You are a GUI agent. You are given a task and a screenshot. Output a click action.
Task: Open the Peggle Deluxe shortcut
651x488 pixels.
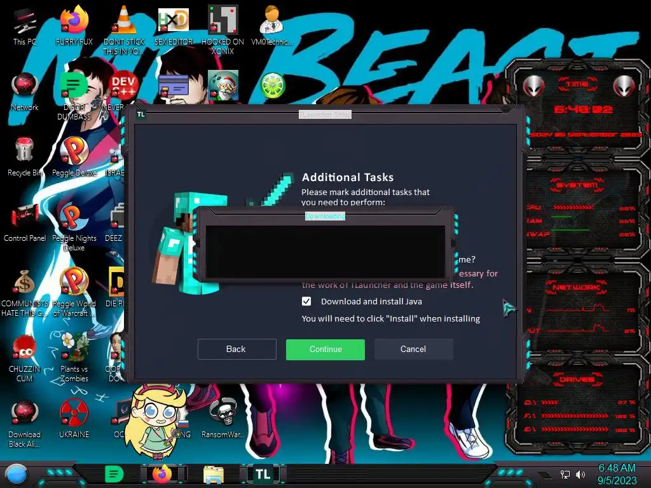(74, 157)
